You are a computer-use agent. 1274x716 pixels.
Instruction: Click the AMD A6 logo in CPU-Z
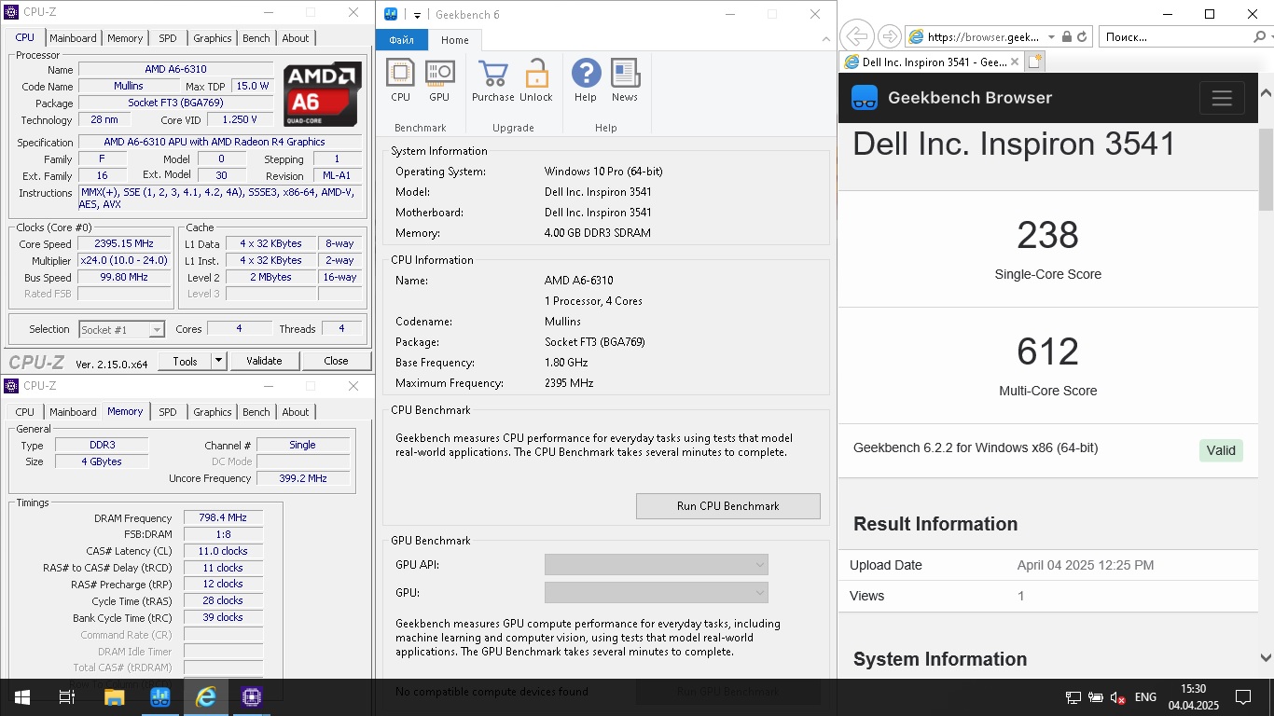tap(323, 94)
